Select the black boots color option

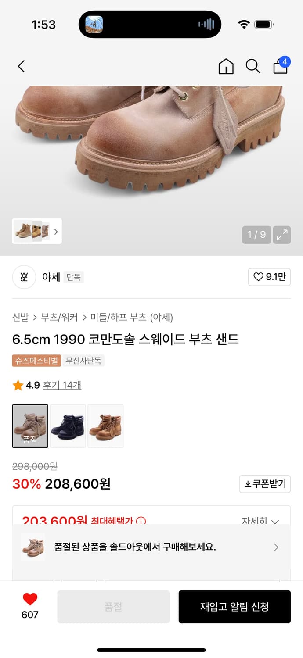click(68, 426)
